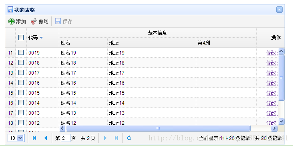This screenshot has height=146, width=293.
Task: Click the refresh icon in pager
Action: point(129,138)
